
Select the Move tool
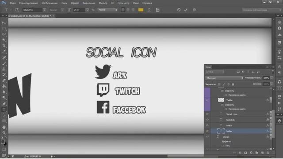coord(4,23)
